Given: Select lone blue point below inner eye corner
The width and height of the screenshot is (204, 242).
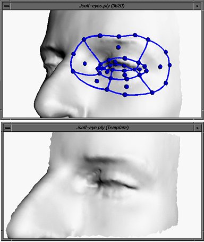Looking at the screenshot, I should 97,81.
